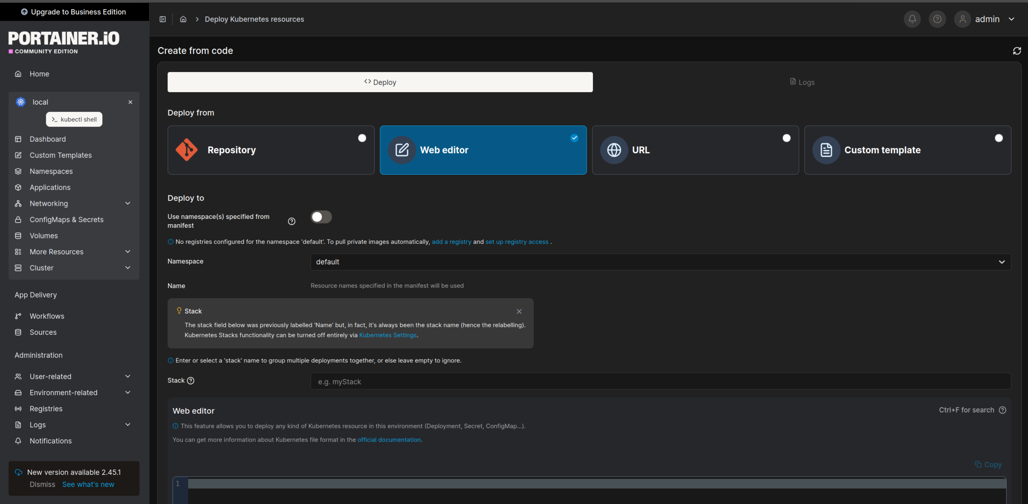1028x504 pixels.
Task: Click the ConfigMaps & Secrets lock icon
Action: pos(18,220)
